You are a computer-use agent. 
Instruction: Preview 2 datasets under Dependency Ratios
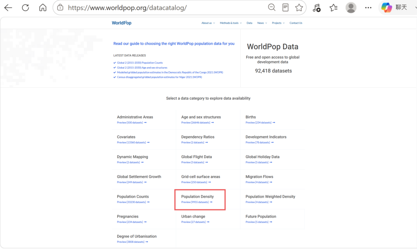tap(194, 143)
